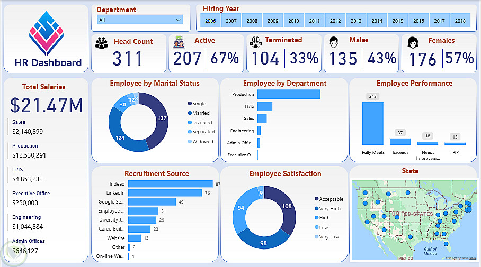This screenshot has width=481, height=267.
Task: Click the Fully Meets performance bar
Action: click(373, 123)
